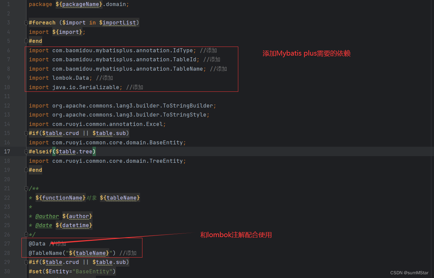Image resolution: width=434 pixels, height=278 pixels.
Task: Click the java.io.Serializable import line
Action: click(76, 87)
